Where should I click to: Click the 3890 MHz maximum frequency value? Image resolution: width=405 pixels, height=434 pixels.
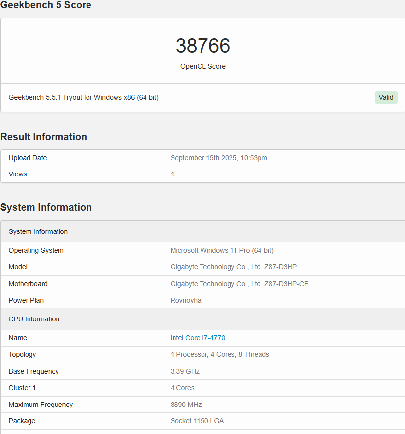coord(186,405)
